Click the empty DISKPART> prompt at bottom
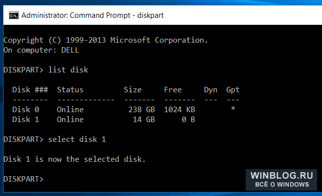The height and width of the screenshot is (196, 322). [x=23, y=179]
